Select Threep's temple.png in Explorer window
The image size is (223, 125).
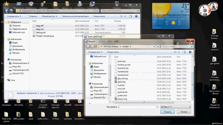pos(45,36)
